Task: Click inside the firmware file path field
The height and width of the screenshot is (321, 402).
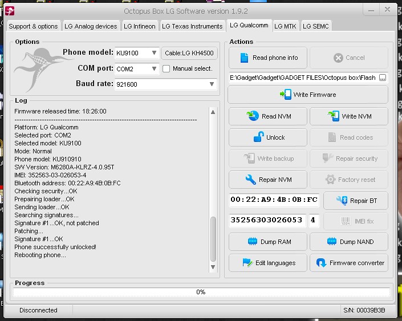Action: 303,78
